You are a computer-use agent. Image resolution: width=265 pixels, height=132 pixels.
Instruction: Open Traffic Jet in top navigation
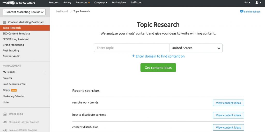136,3
